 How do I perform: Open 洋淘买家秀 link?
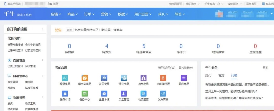click(31, 88)
